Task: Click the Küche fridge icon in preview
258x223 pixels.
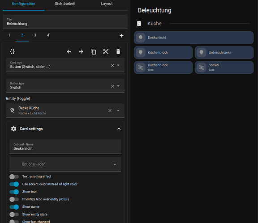Action: click(x=139, y=24)
